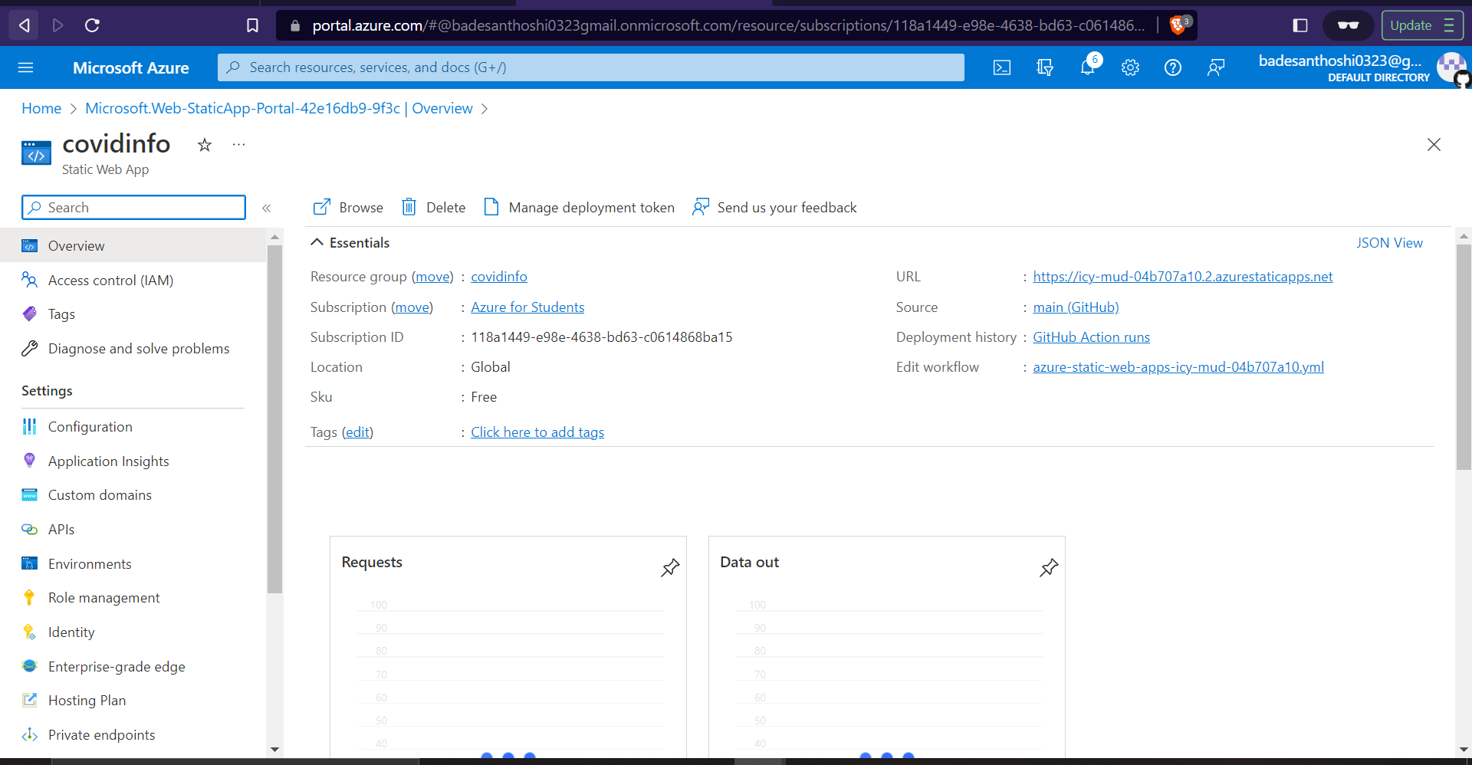The image size is (1472, 765).
Task: Open the ellipsis menu beside covidinfo
Action: (x=238, y=145)
